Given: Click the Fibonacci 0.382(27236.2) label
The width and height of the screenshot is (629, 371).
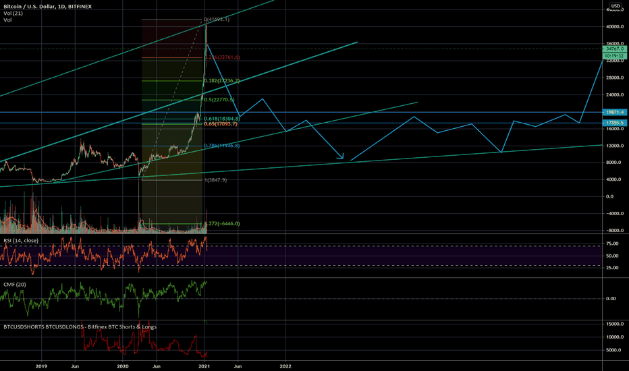Looking at the screenshot, I should point(222,81).
